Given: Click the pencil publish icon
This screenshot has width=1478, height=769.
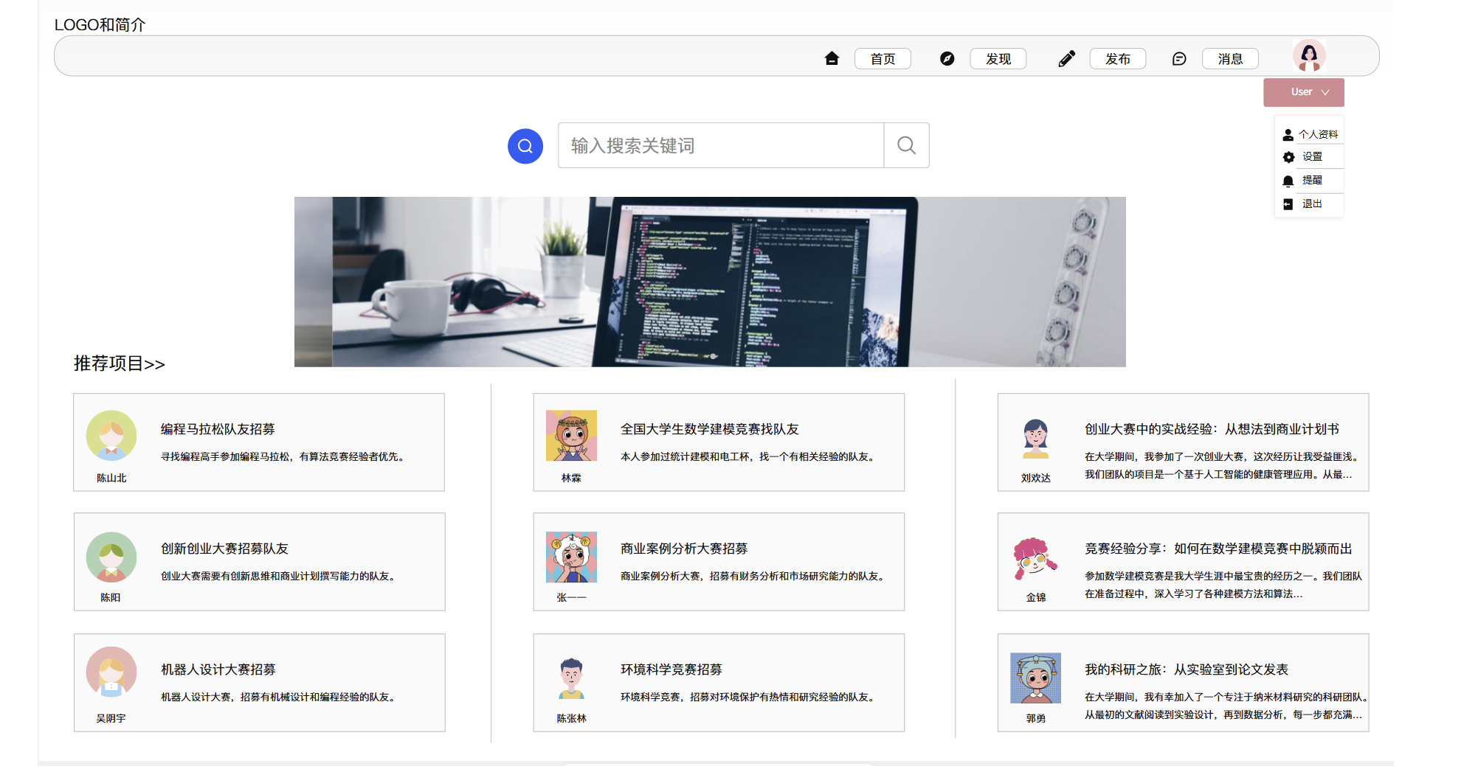Looking at the screenshot, I should click(x=1066, y=58).
